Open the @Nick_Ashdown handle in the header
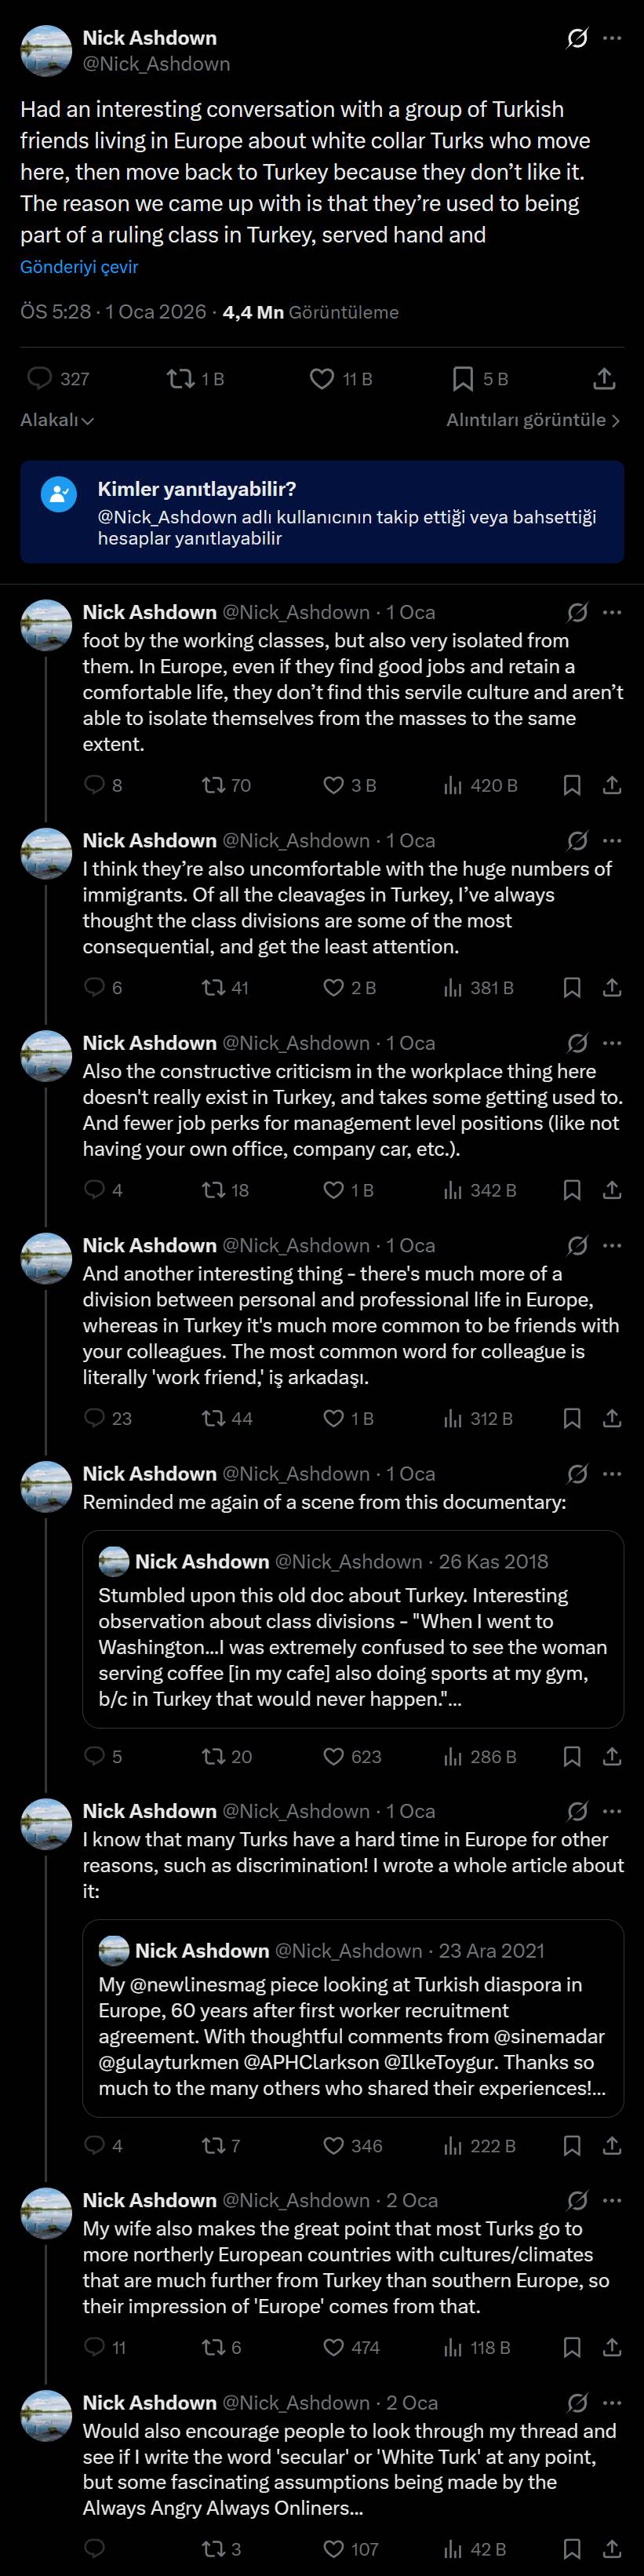Viewport: 644px width, 2576px height. click(156, 64)
